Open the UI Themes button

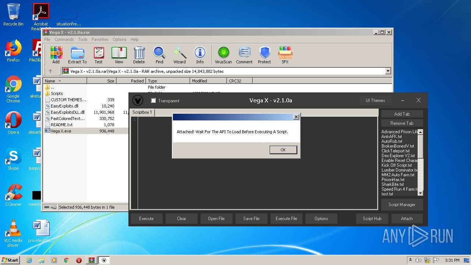pos(375,100)
